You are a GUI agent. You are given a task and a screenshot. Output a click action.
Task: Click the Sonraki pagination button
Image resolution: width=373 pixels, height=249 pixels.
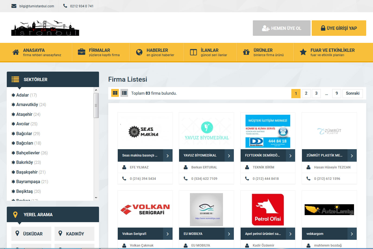tap(353, 93)
